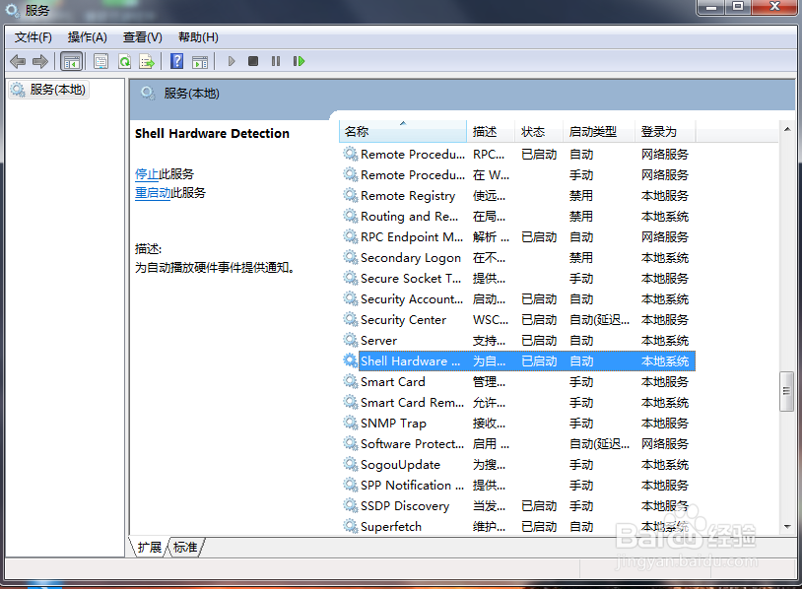This screenshot has width=802, height=589.
Task: Click the 服务 title bar gear icon
Action: (12, 10)
